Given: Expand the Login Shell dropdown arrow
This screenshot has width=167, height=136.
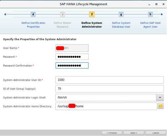Looking at the screenshot, I should tap(160, 97).
